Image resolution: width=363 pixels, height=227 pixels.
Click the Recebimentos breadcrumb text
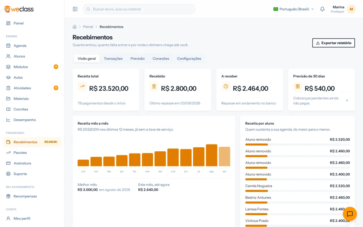pyautogui.click(x=111, y=27)
